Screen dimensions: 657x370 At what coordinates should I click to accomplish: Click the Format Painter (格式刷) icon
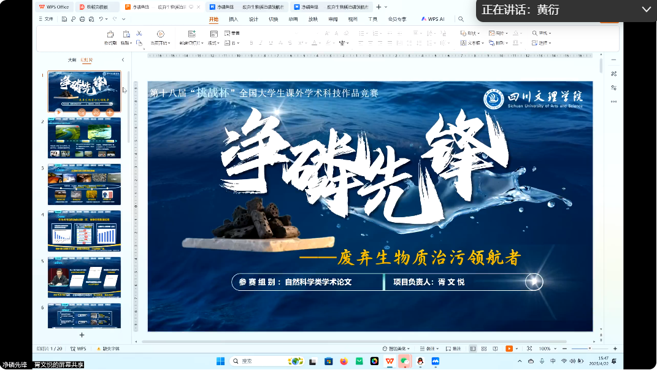pyautogui.click(x=110, y=34)
